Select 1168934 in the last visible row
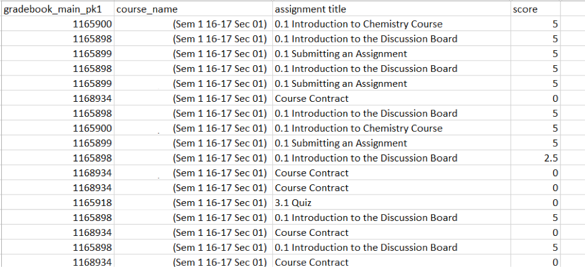The height and width of the screenshot is (267, 585). (x=92, y=262)
